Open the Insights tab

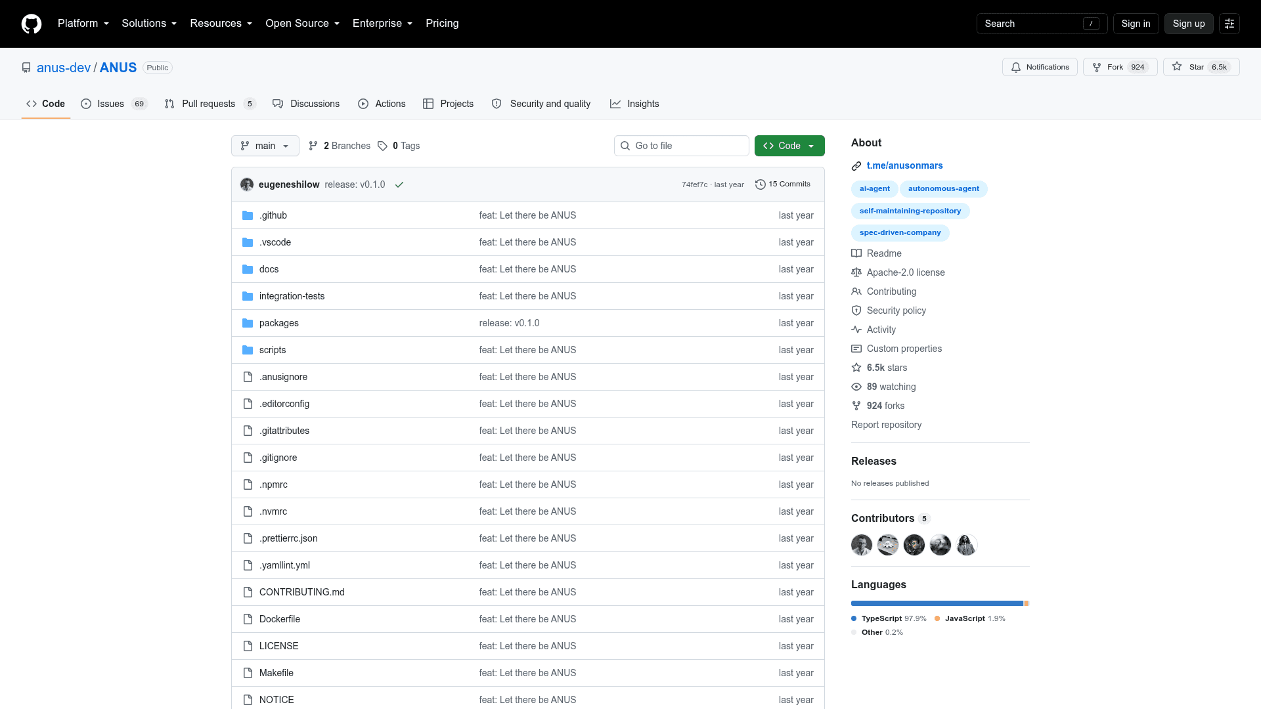point(634,104)
